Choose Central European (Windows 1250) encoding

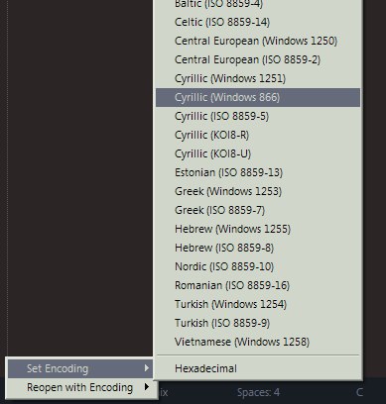coord(258,41)
